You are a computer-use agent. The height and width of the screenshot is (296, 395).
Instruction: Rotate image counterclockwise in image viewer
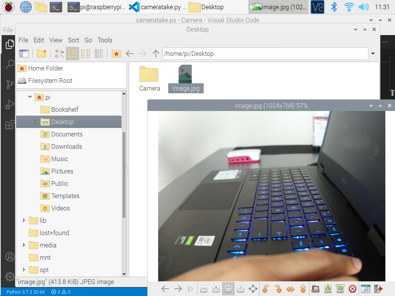pos(265,289)
